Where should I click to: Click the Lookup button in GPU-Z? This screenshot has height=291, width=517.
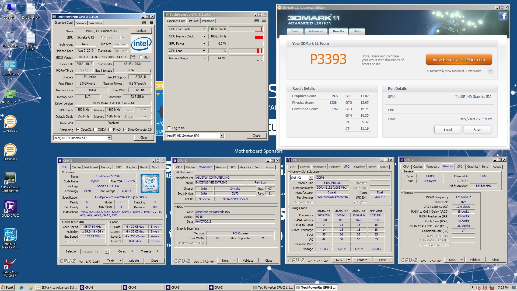point(141,31)
